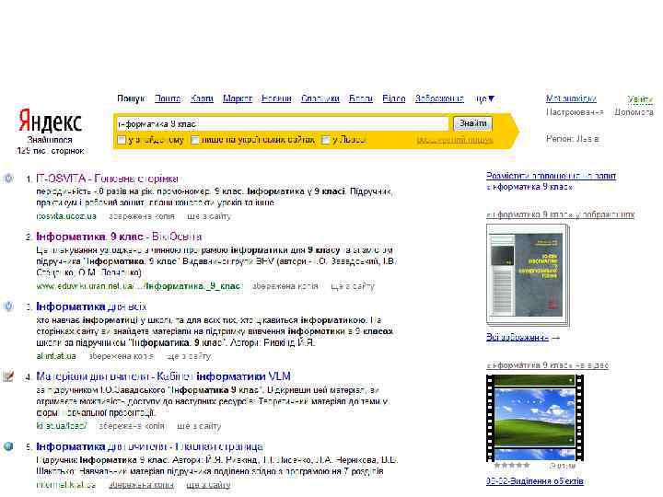Tick the 'у Львові' checkbox
663x497 pixels.
click(325, 140)
